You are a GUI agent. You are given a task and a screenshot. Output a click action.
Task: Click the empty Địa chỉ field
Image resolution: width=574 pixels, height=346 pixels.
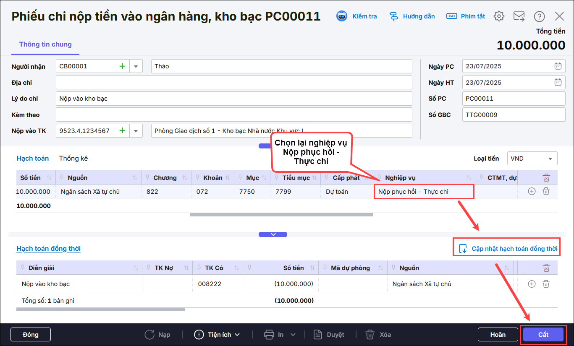(234, 83)
